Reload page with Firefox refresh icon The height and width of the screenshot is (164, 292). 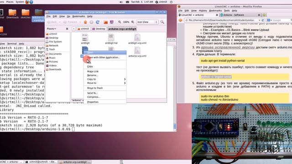pos(263,20)
